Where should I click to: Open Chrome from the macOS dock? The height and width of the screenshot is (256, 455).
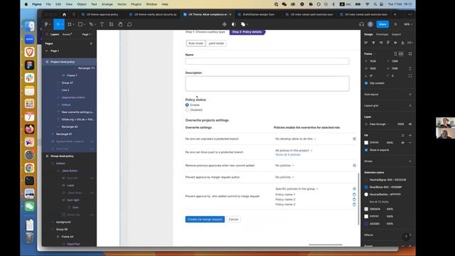coord(29,168)
